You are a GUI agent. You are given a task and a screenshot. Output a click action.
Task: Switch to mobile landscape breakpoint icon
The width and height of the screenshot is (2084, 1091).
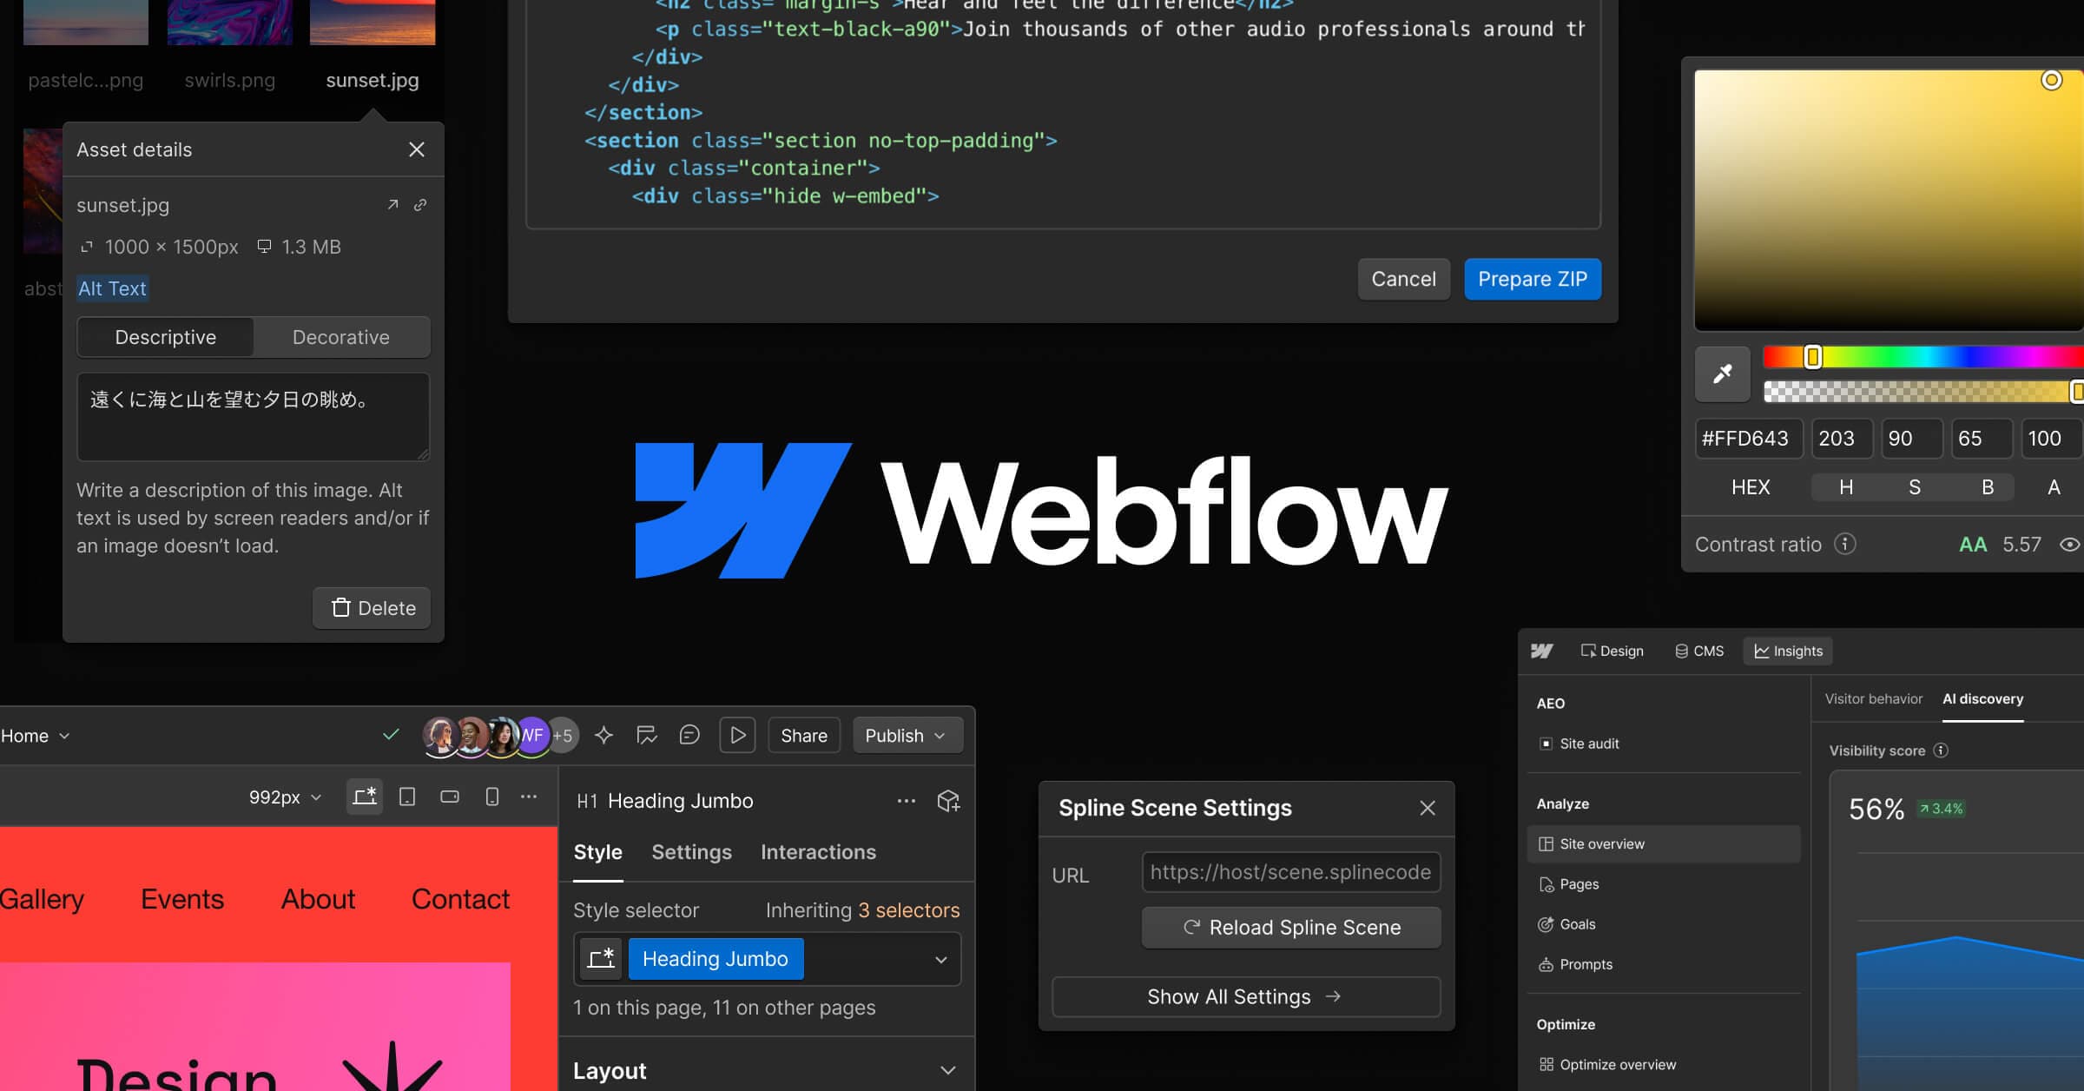click(x=450, y=797)
